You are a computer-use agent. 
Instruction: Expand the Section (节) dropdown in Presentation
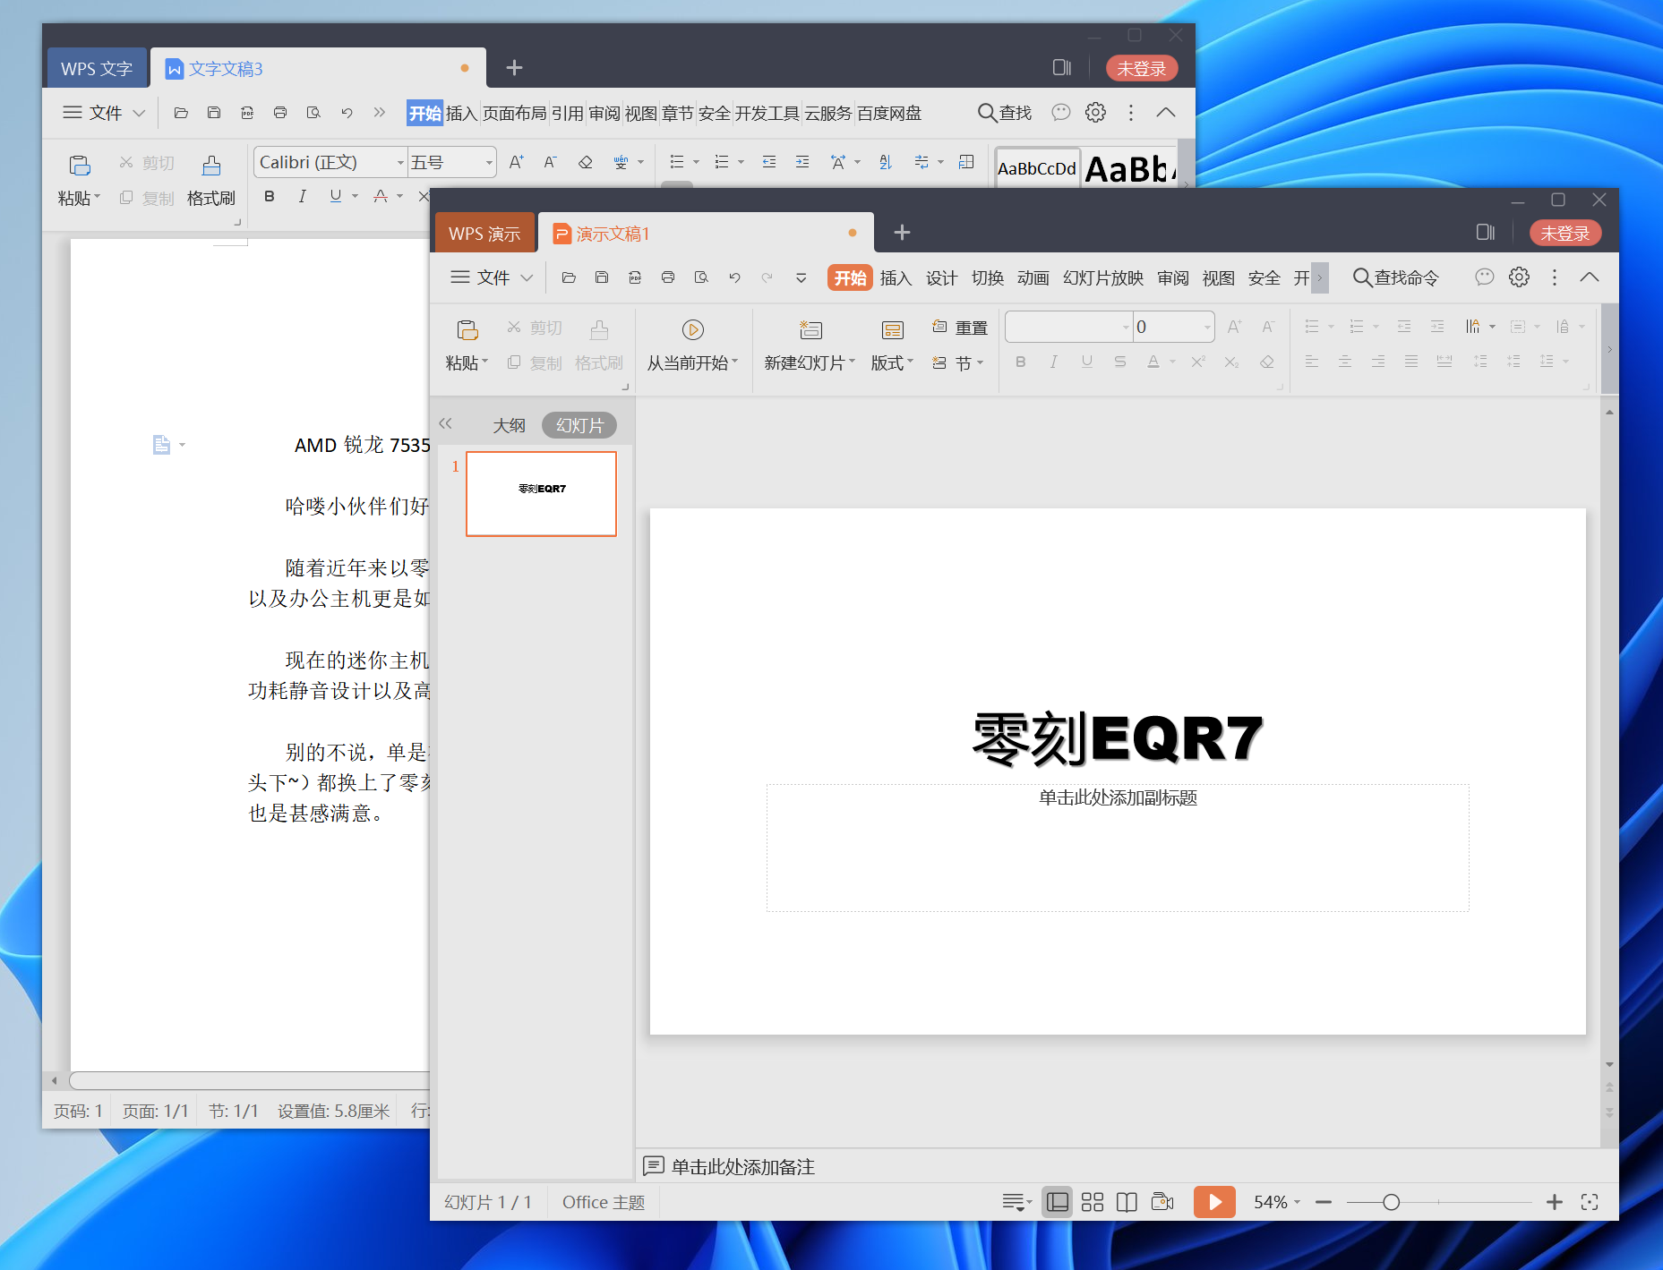(x=981, y=362)
